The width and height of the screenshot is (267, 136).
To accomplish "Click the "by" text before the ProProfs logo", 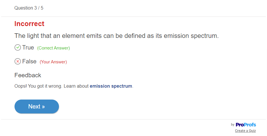I will [232, 125].
